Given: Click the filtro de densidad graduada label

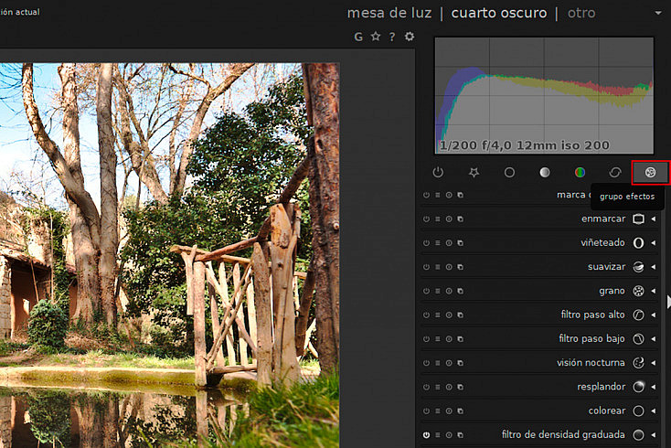Looking at the screenshot, I should tap(563, 434).
